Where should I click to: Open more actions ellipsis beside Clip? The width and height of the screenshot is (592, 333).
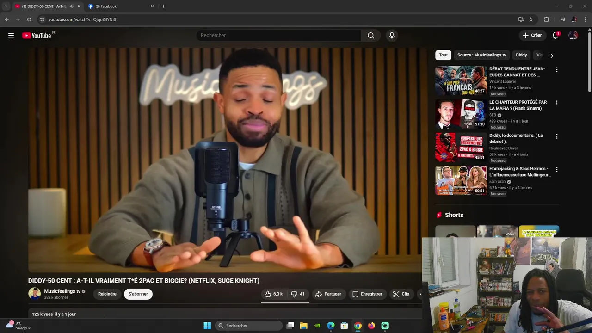[x=420, y=294]
